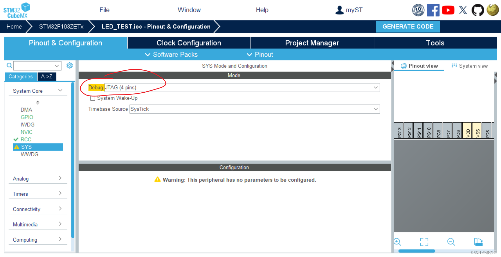Click the STM32F103ZETx breadcrumb
This screenshot has width=501, height=257.
61,26
